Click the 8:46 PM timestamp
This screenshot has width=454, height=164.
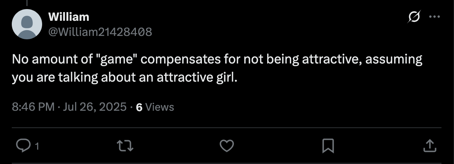(x=33, y=107)
